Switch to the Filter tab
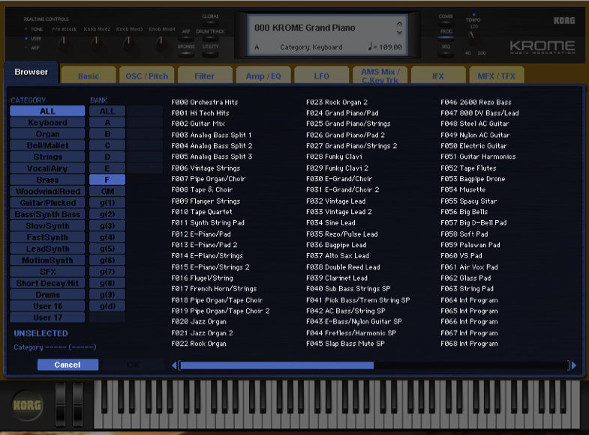This screenshot has width=589, height=435. pos(205,76)
